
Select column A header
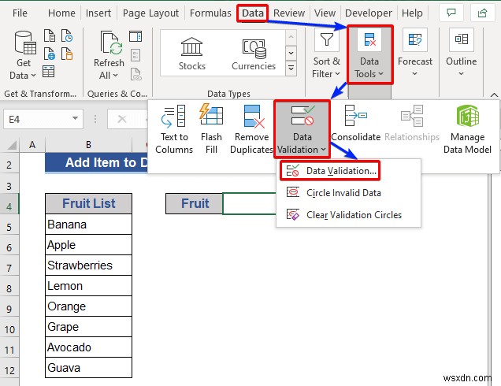[32, 145]
